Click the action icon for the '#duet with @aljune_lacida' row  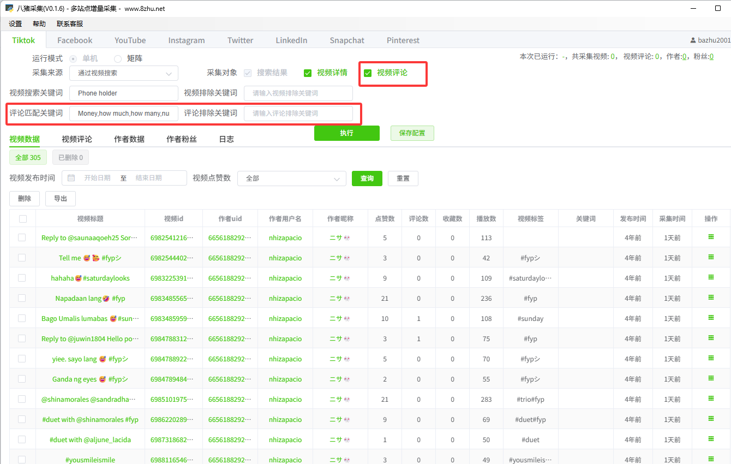point(711,439)
